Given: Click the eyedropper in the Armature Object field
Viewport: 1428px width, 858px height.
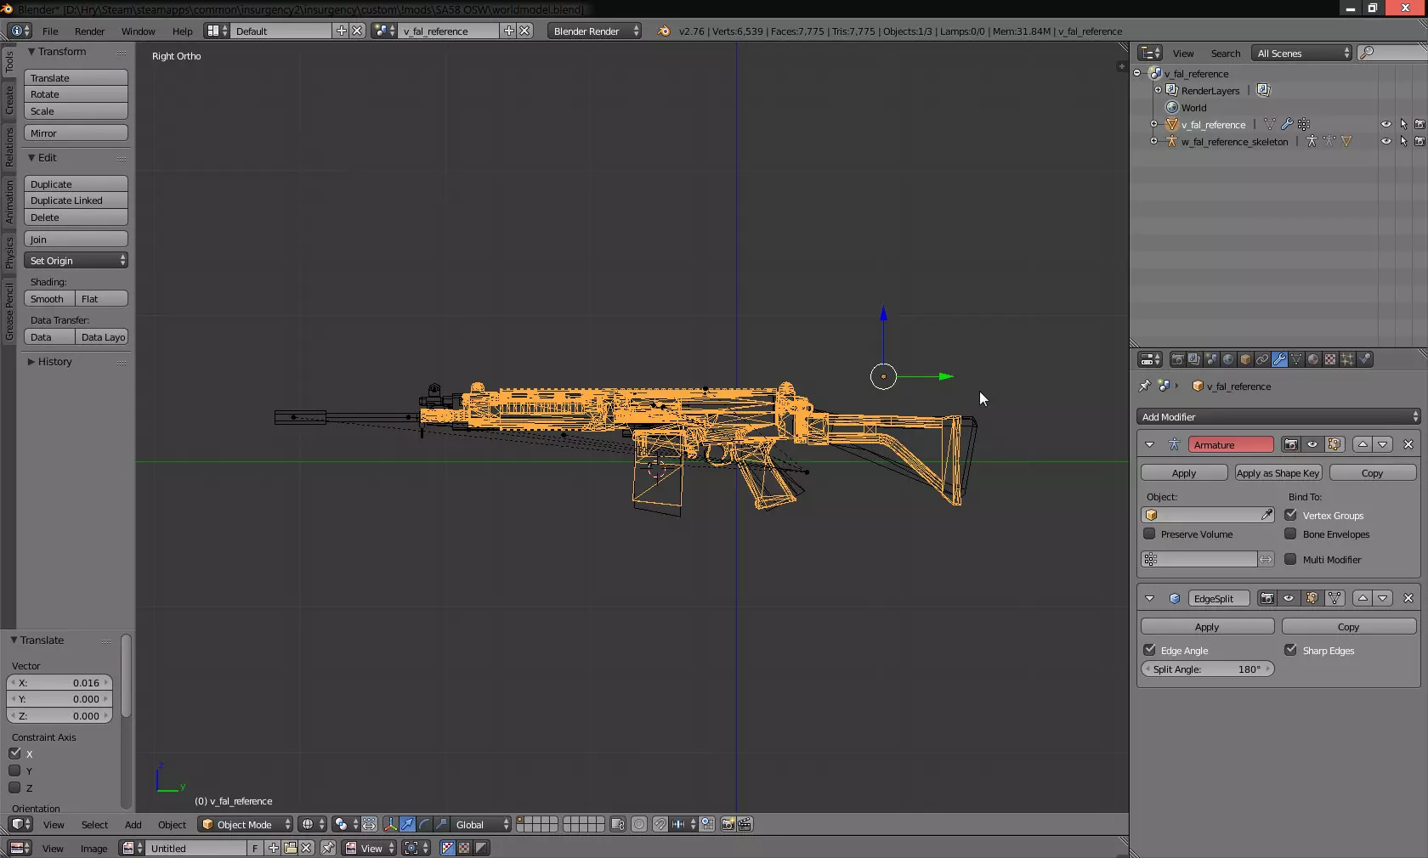Looking at the screenshot, I should coord(1266,515).
